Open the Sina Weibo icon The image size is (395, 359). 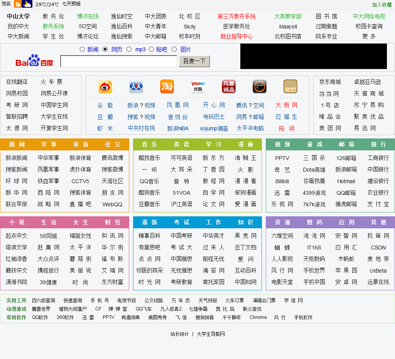105,87
